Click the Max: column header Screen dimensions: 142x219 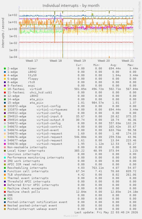point(131,65)
